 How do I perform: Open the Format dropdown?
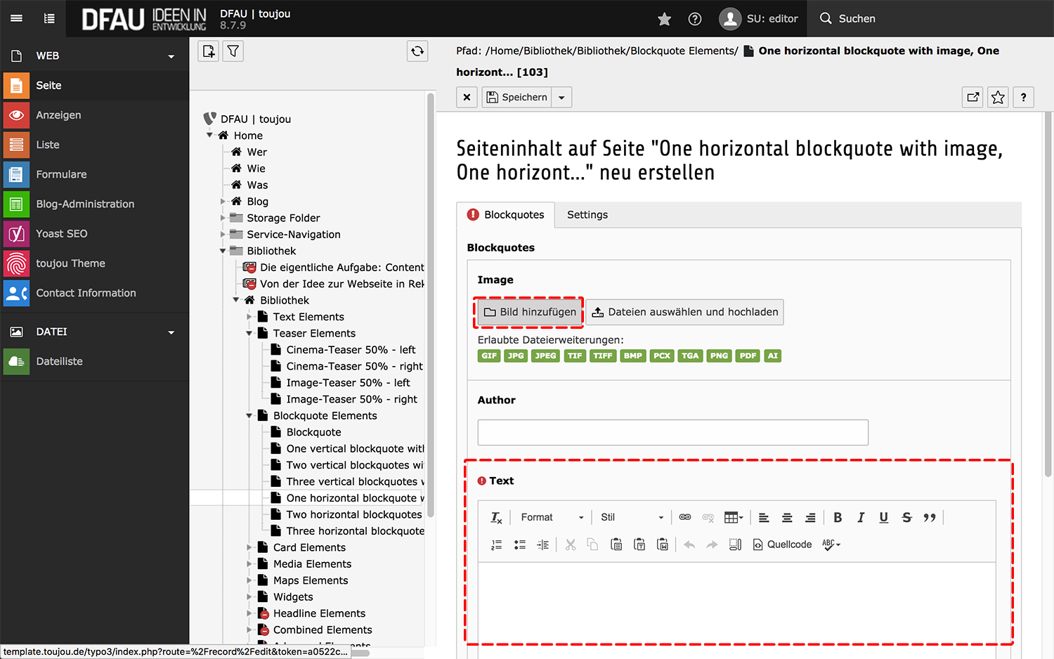coord(552,518)
